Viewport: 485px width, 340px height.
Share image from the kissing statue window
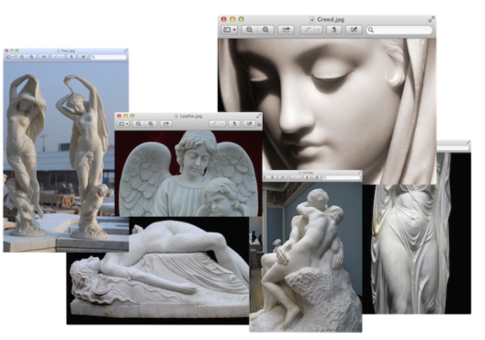282,177
